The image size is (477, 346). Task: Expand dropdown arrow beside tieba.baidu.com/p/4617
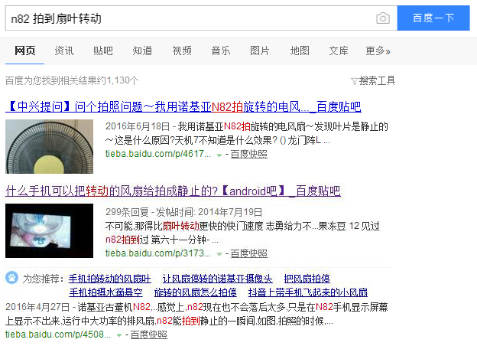[x=219, y=155]
